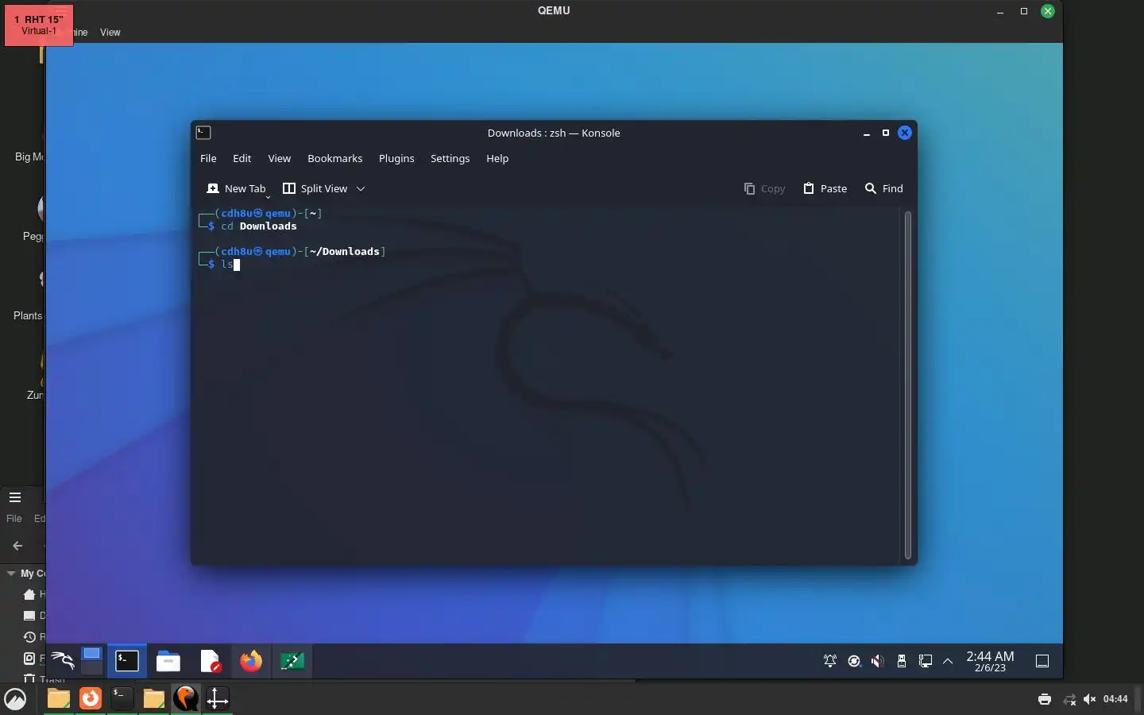Click the first folder icon in host taskbar
1144x715 pixels.
click(58, 698)
